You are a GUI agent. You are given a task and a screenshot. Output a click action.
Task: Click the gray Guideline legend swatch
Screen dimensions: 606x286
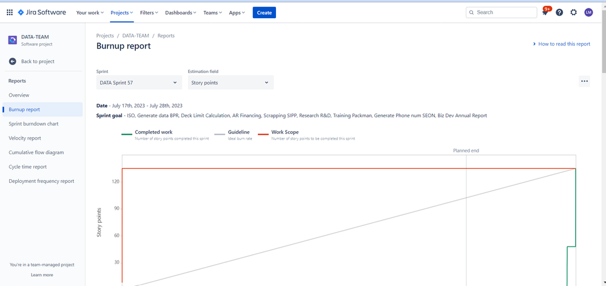tap(220, 134)
